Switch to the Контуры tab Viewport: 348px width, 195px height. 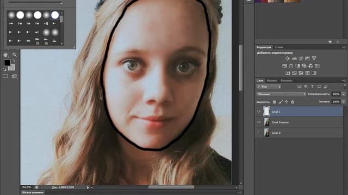[x=287, y=81]
